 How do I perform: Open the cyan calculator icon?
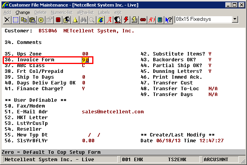click(160, 20)
